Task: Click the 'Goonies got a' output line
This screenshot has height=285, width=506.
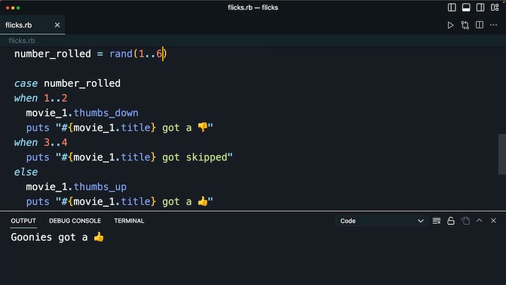Action: [x=57, y=237]
